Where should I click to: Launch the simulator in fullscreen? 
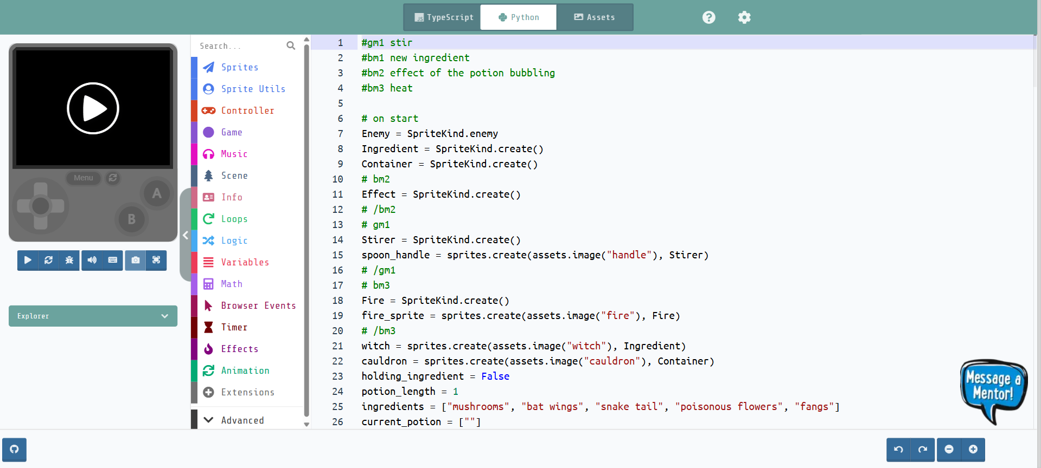[156, 260]
